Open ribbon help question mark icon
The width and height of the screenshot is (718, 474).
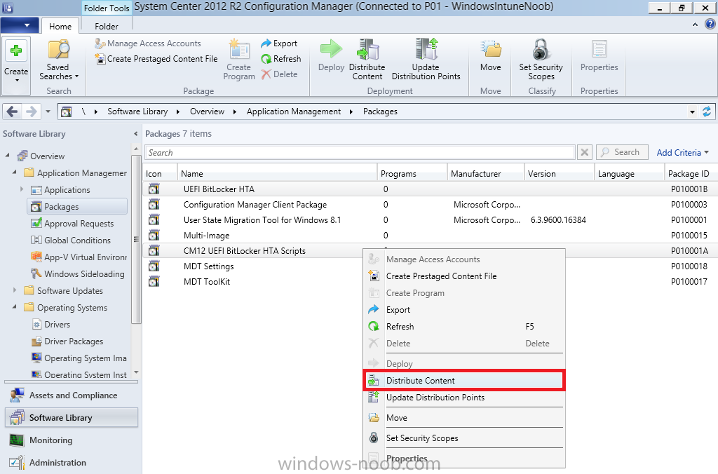click(x=710, y=25)
